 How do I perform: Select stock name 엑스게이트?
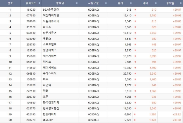click(x=50, y=56)
